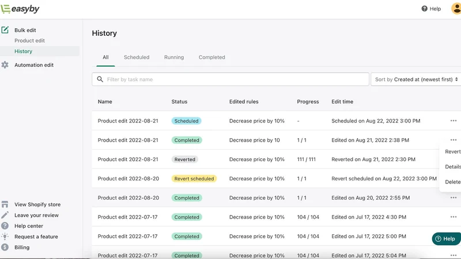Screen dimensions: 461x259
Task: Click Product edit 2022-08-21 in the Reverted row
Action: (128, 159)
